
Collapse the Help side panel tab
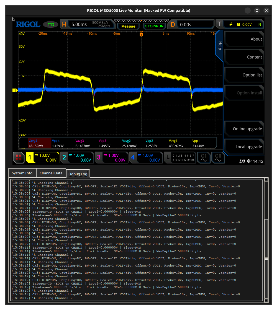click(x=220, y=46)
